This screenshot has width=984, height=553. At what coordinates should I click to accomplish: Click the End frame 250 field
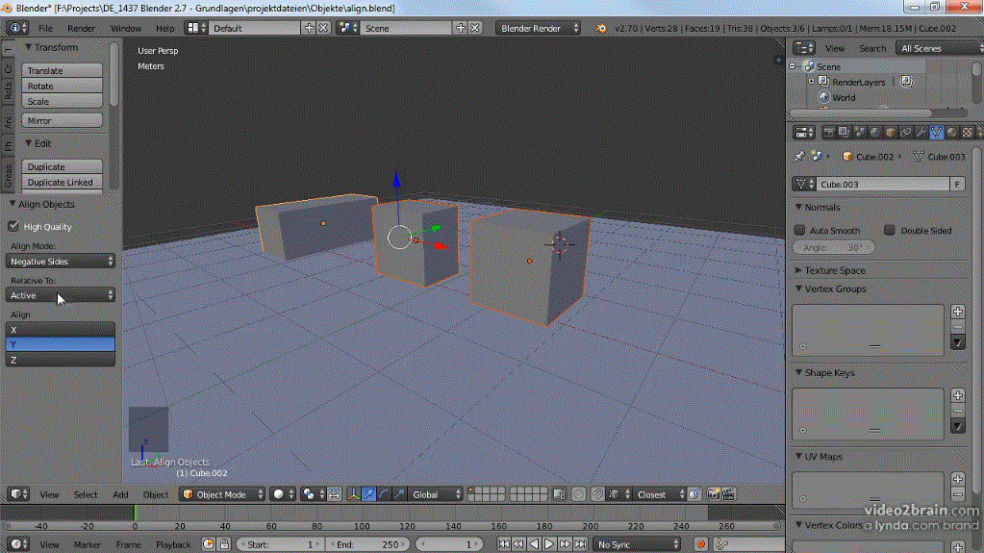pyautogui.click(x=367, y=544)
